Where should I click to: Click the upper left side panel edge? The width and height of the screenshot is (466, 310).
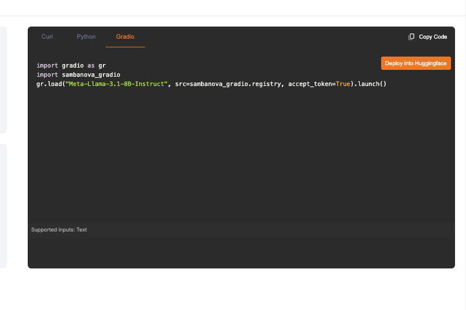(x=3, y=80)
